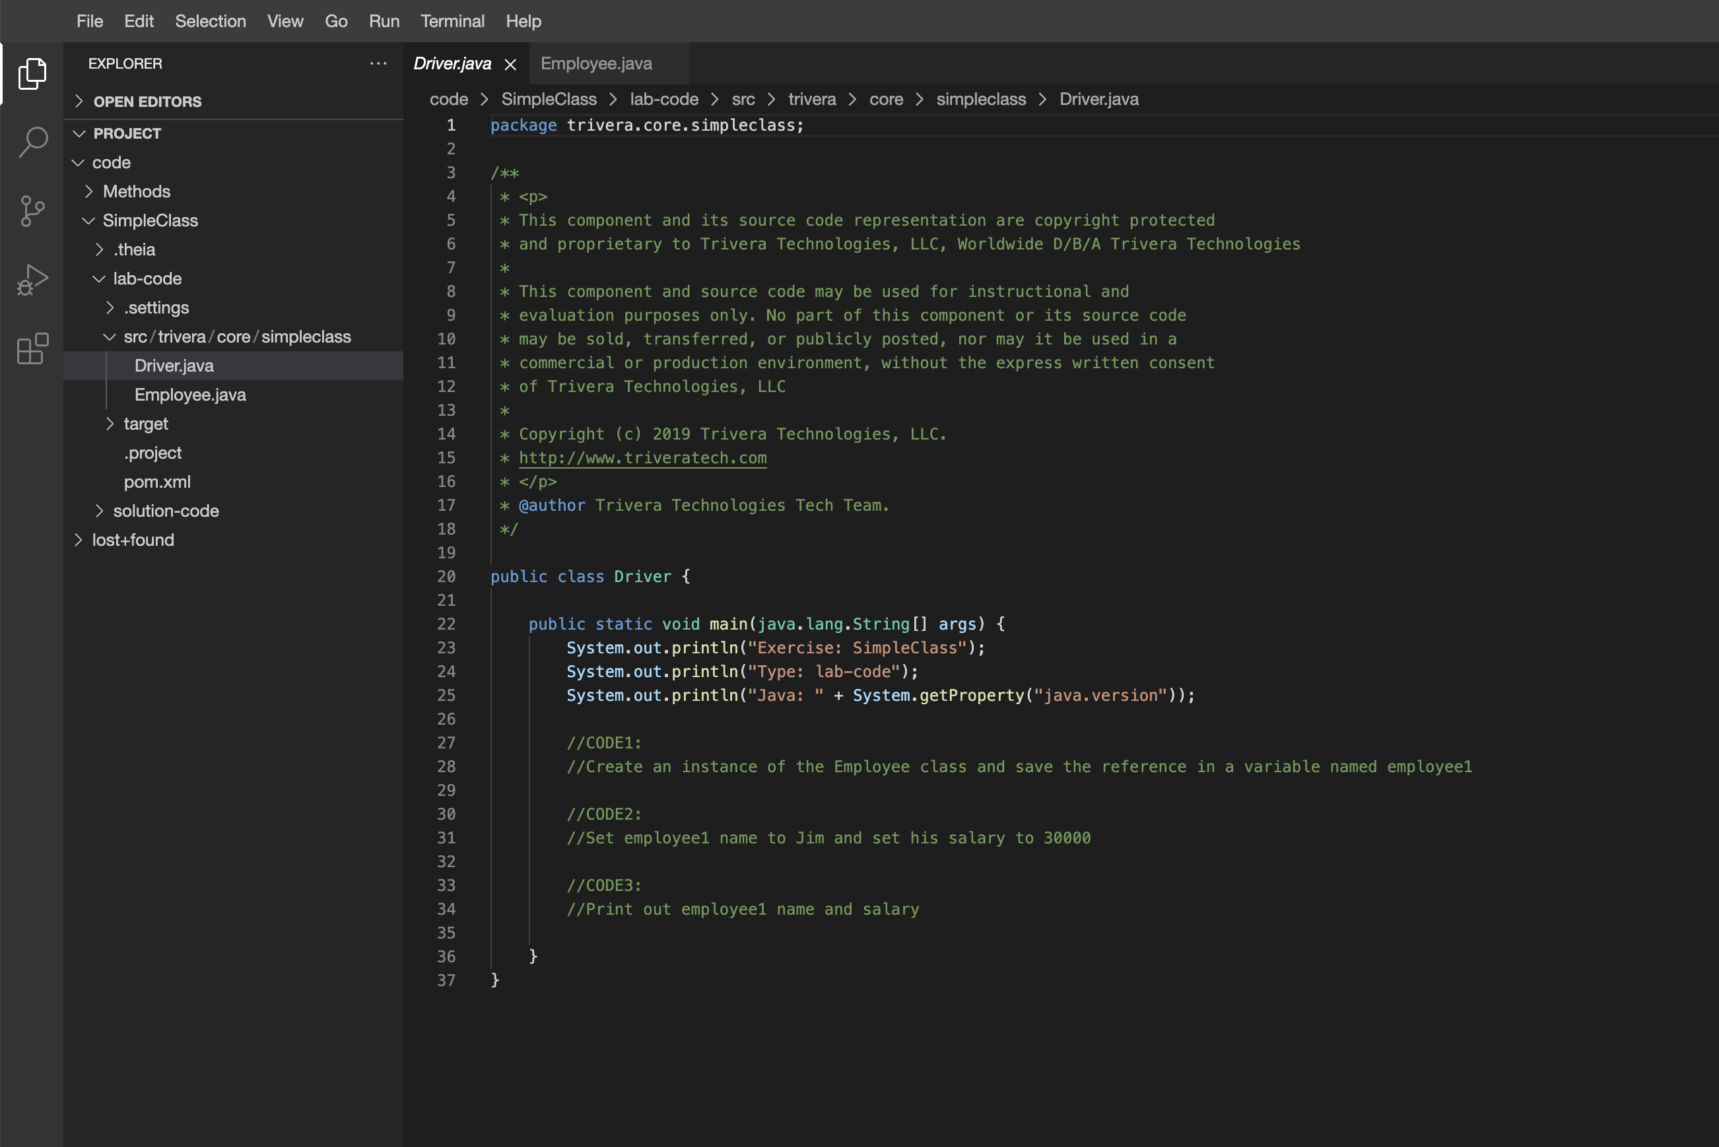Viewport: 1719px width, 1147px height.
Task: Expand the target folder
Action: coord(146,424)
